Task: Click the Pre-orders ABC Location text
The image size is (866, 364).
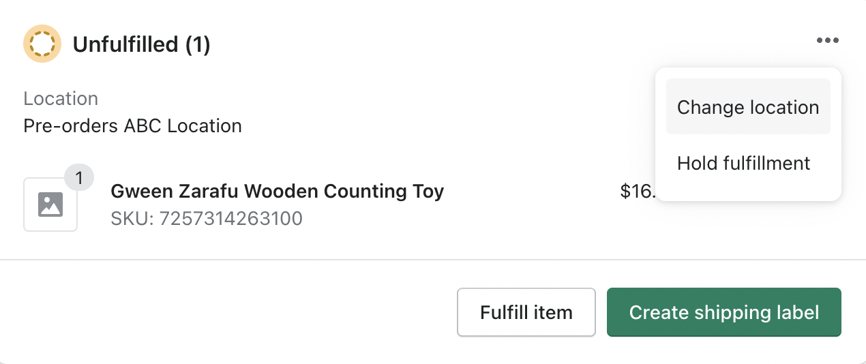Action: (x=132, y=126)
